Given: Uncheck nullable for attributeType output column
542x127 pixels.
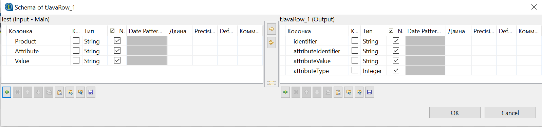Looking at the screenshot, I should (x=396, y=70).
